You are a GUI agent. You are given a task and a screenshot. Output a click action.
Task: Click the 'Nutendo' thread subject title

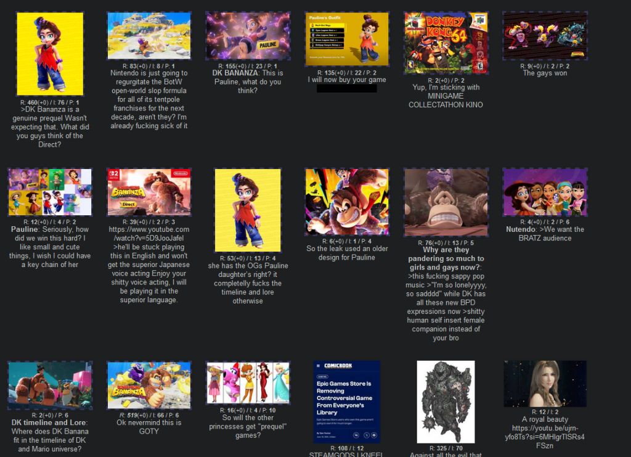[521, 229]
